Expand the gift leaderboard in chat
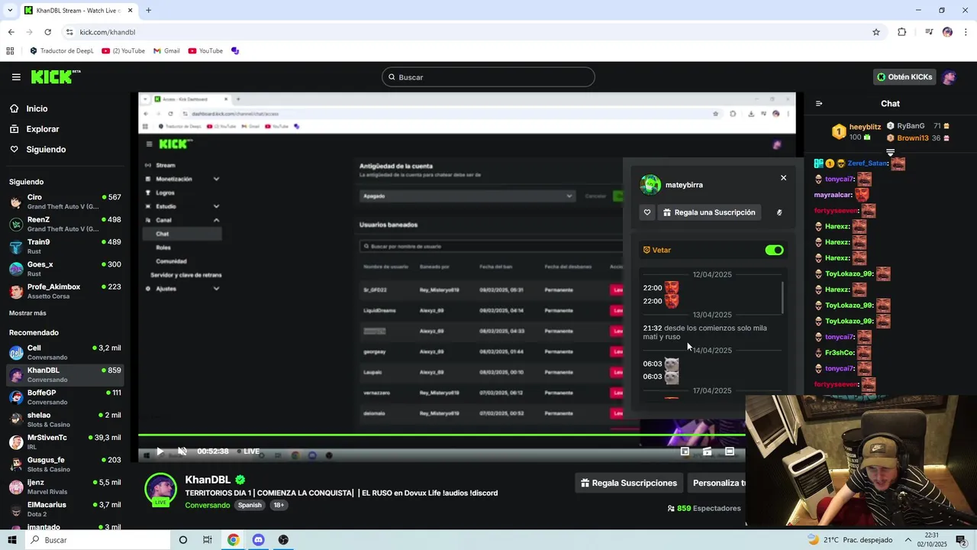977x550 pixels. [x=890, y=153]
